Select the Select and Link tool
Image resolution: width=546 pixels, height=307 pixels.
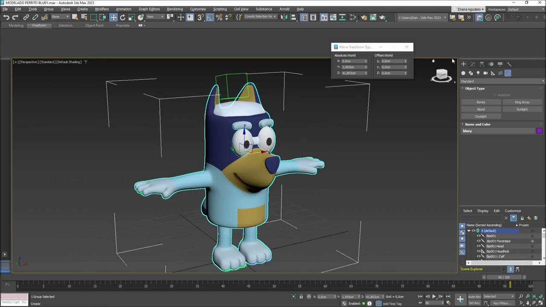click(26, 17)
